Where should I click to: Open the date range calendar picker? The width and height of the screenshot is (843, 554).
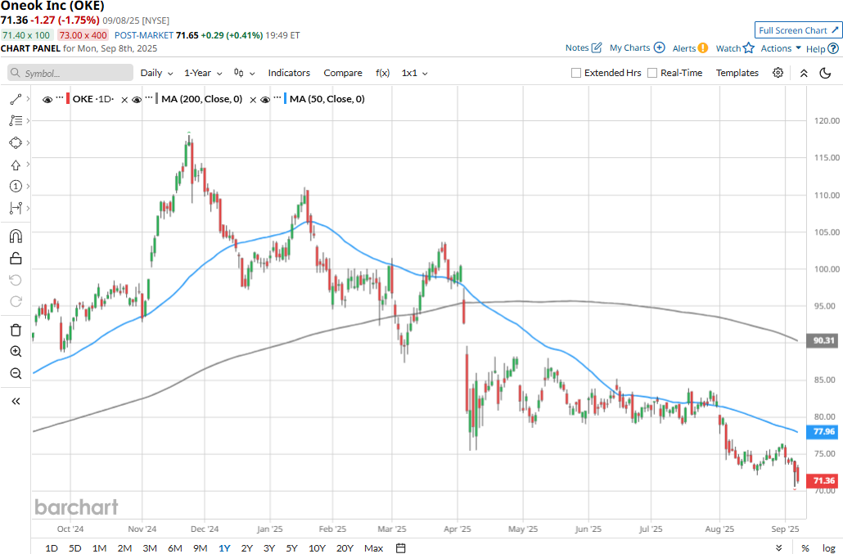[x=400, y=548]
